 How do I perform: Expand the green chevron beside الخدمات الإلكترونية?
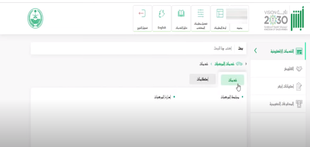point(255,51)
